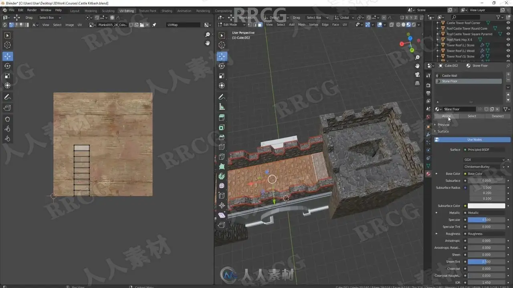Viewport: 513px width, 288px height.
Task: Select the Annotate tool in the UV editor
Action: click(x=7, y=97)
